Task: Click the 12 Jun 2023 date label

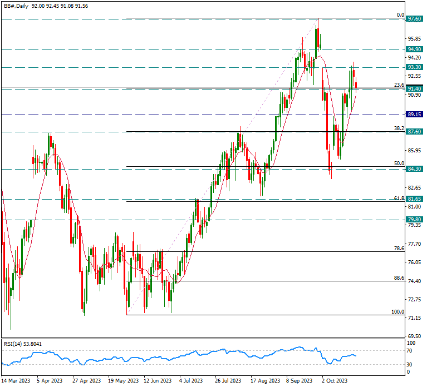Action: click(x=158, y=380)
